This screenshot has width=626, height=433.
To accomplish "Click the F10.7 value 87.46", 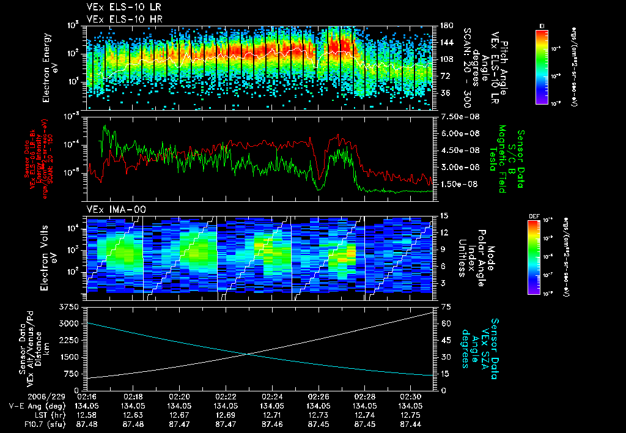I will pos(272,424).
